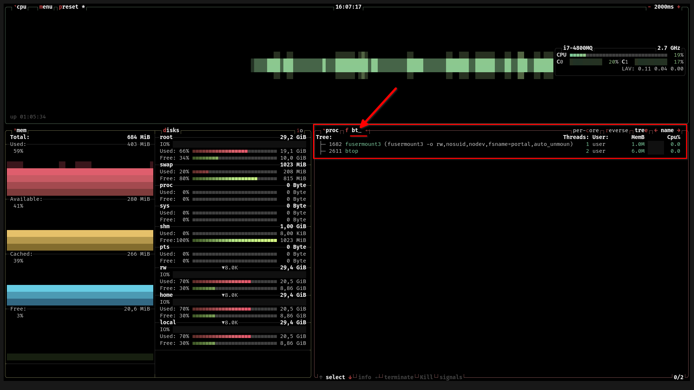The image size is (694, 390).
Task: Terminate the selected process
Action: (x=399, y=377)
